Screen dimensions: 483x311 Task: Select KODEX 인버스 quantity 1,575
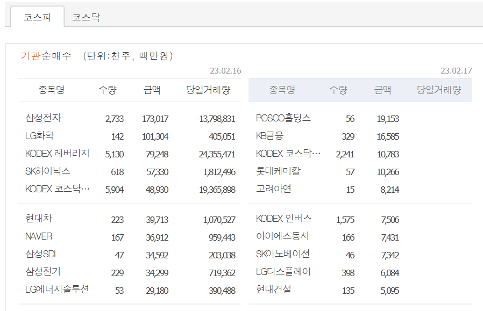click(x=345, y=220)
